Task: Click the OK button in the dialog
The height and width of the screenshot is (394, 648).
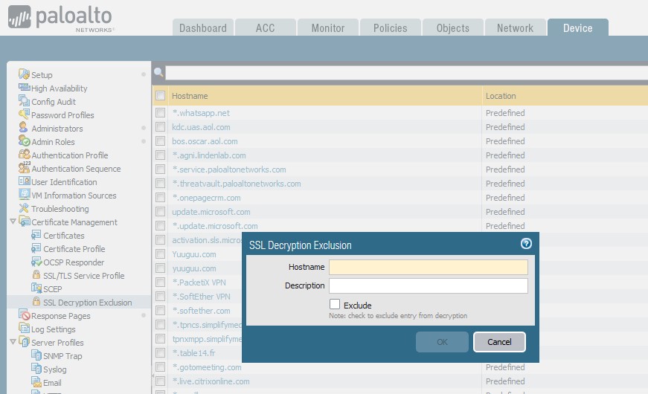Action: (442, 341)
